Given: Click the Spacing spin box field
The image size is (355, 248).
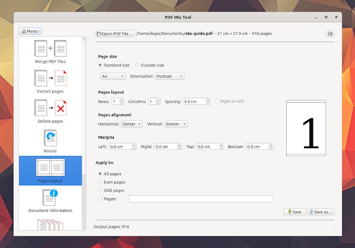Looking at the screenshot, I should point(196,101).
